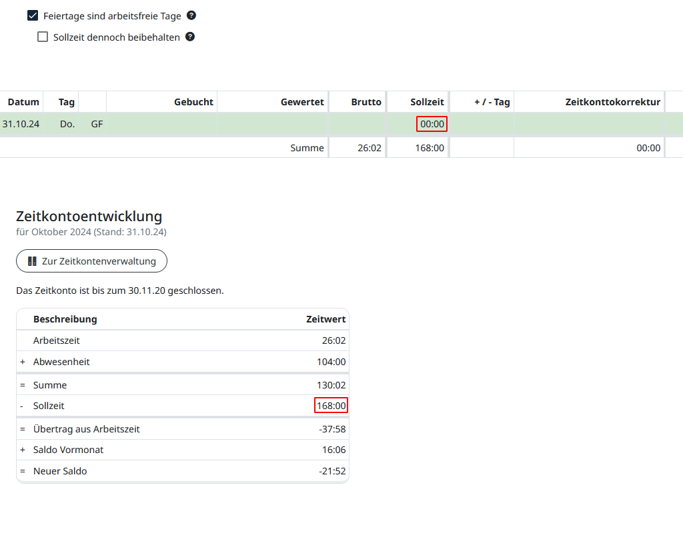Click help icon beside 'Sollzeit dennoch beibehalten'
This screenshot has height=533, width=683.
click(190, 37)
